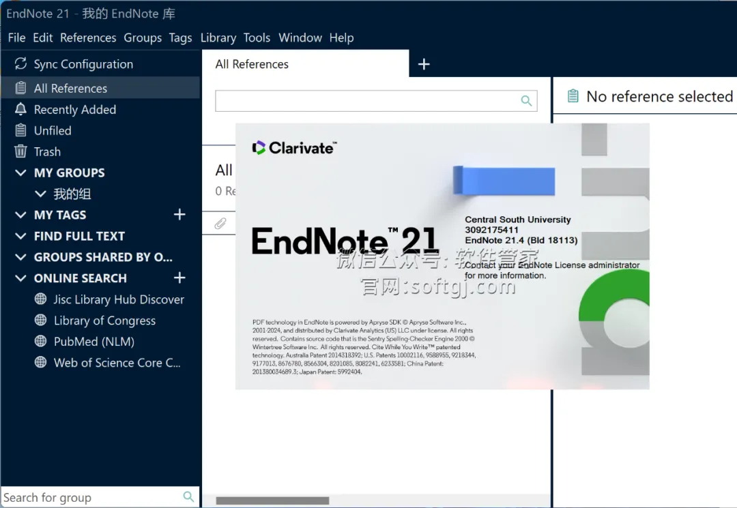Click the globe icon for Library of Congress

click(41, 320)
